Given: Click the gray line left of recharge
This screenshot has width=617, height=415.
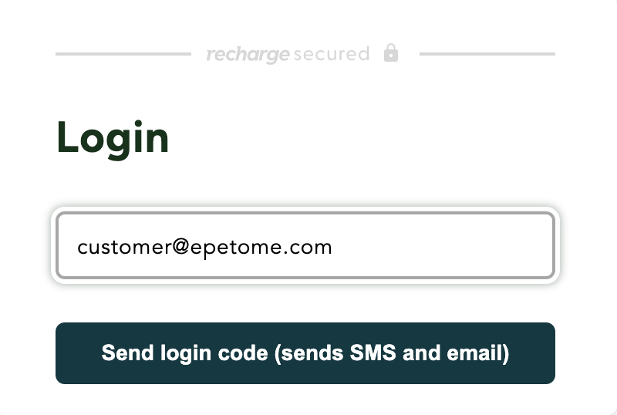Looking at the screenshot, I should [x=123, y=54].
